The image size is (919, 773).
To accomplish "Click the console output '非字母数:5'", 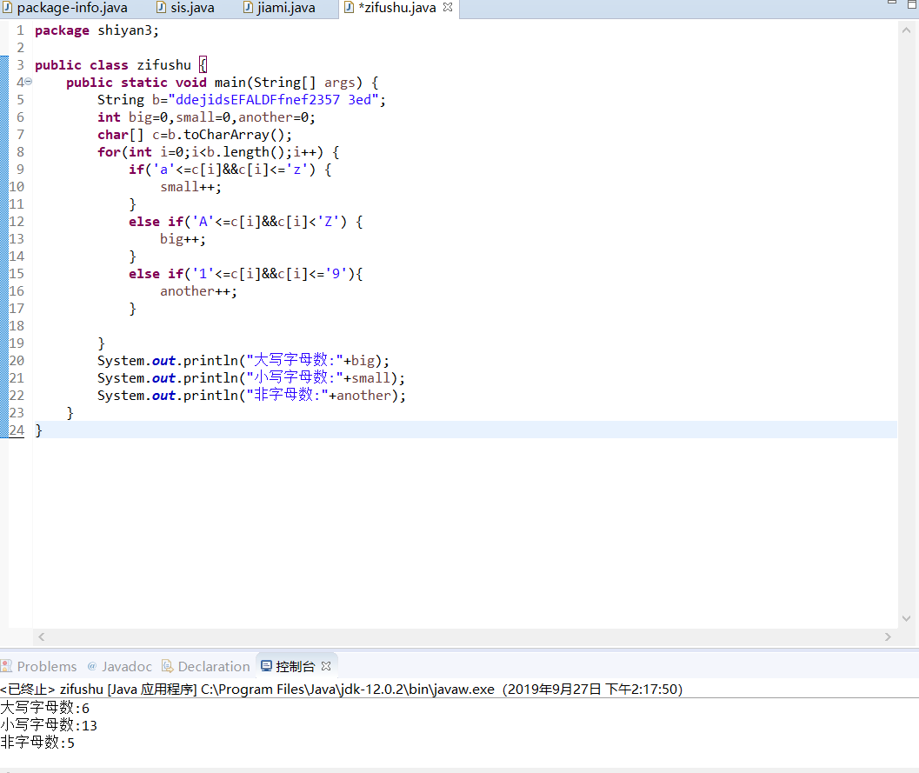I will coord(37,743).
